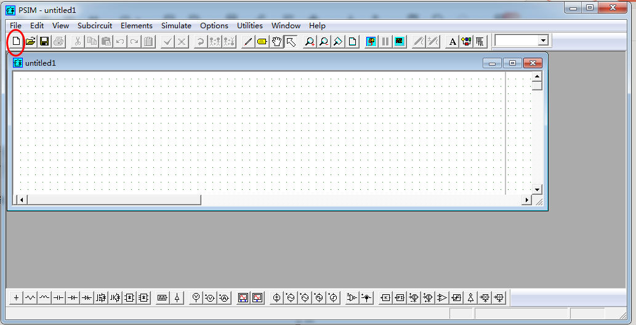Click the vertical scrollbar down arrow

tap(537, 189)
